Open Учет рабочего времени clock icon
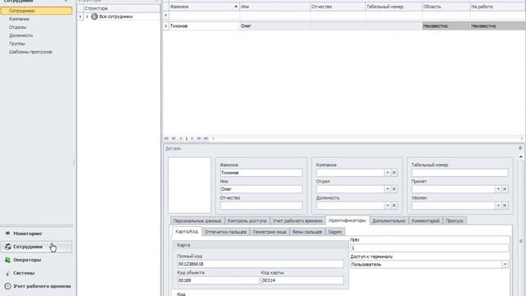This screenshot has width=526, height=296. (7, 286)
